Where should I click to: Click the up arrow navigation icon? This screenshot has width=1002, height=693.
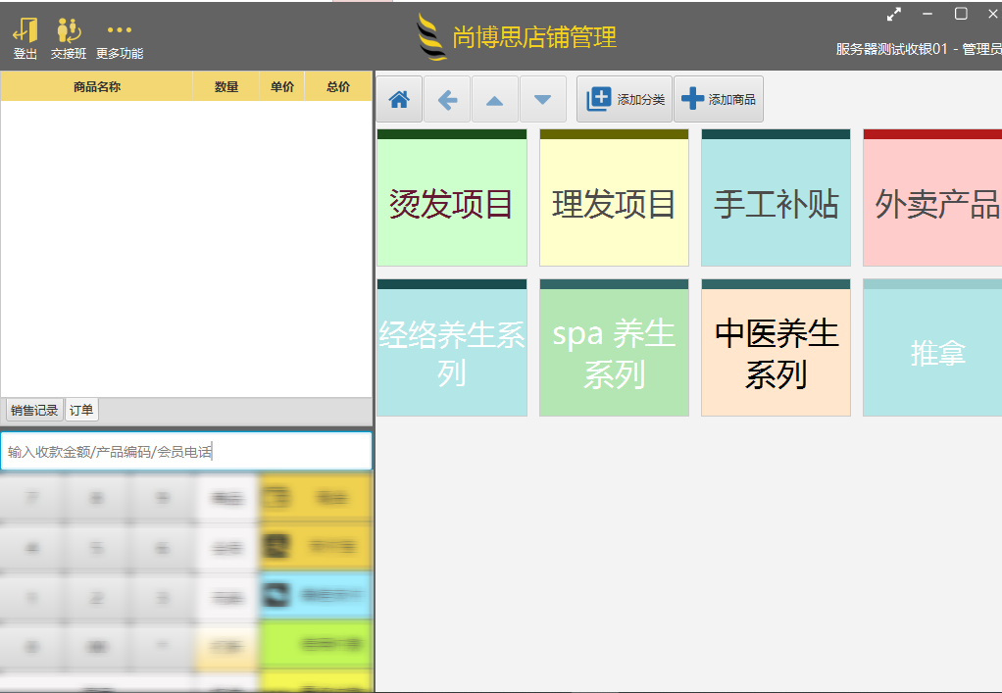[x=495, y=98]
